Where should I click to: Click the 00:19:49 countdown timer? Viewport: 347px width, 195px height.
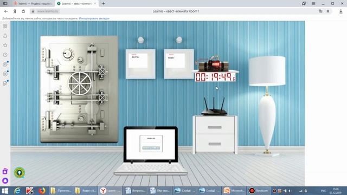pyautogui.click(x=215, y=77)
